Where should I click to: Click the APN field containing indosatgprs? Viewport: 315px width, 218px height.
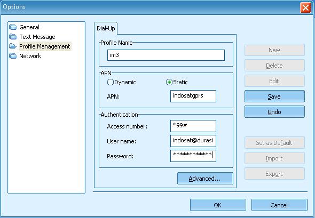point(193,96)
